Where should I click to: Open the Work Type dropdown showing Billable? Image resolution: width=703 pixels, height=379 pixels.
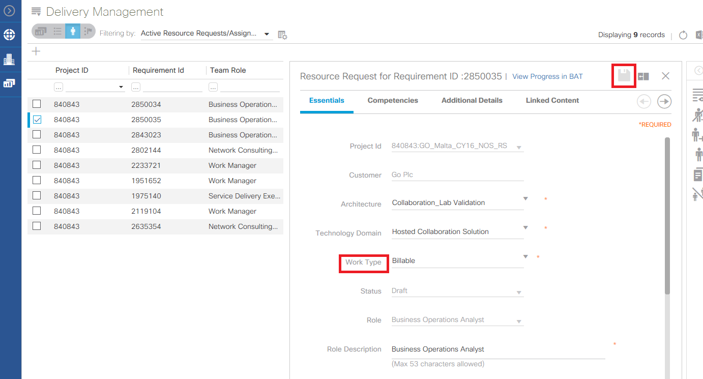524,257
